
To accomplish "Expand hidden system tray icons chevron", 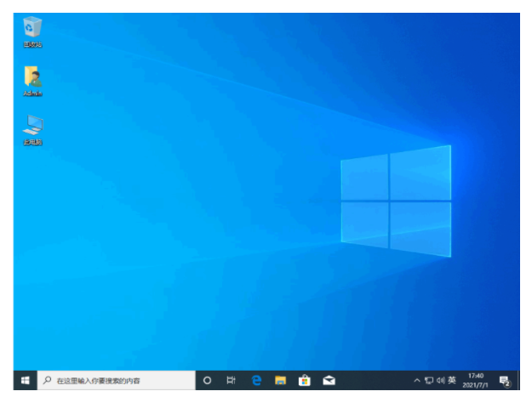I will [417, 380].
